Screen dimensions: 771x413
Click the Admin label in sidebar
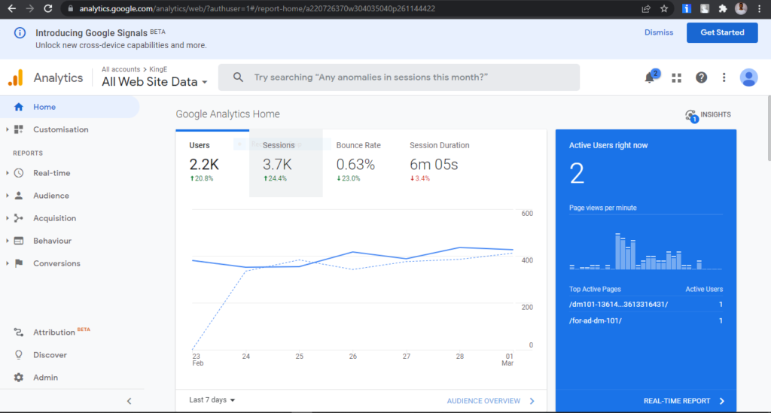(x=45, y=377)
